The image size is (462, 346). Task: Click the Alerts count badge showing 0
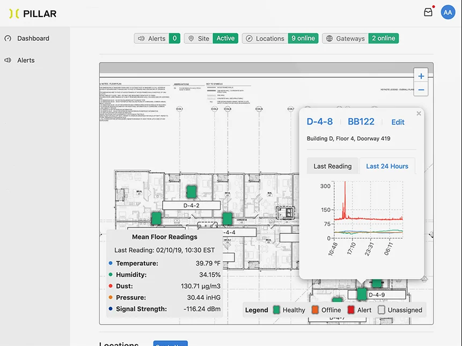tap(174, 38)
